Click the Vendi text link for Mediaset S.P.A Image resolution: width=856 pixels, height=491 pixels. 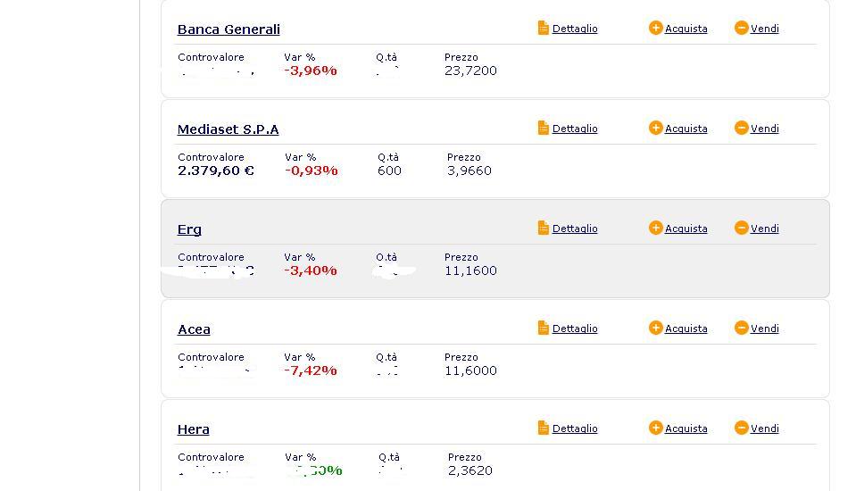(764, 129)
